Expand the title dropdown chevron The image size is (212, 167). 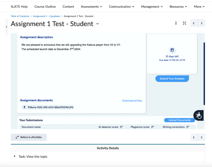[97, 24]
